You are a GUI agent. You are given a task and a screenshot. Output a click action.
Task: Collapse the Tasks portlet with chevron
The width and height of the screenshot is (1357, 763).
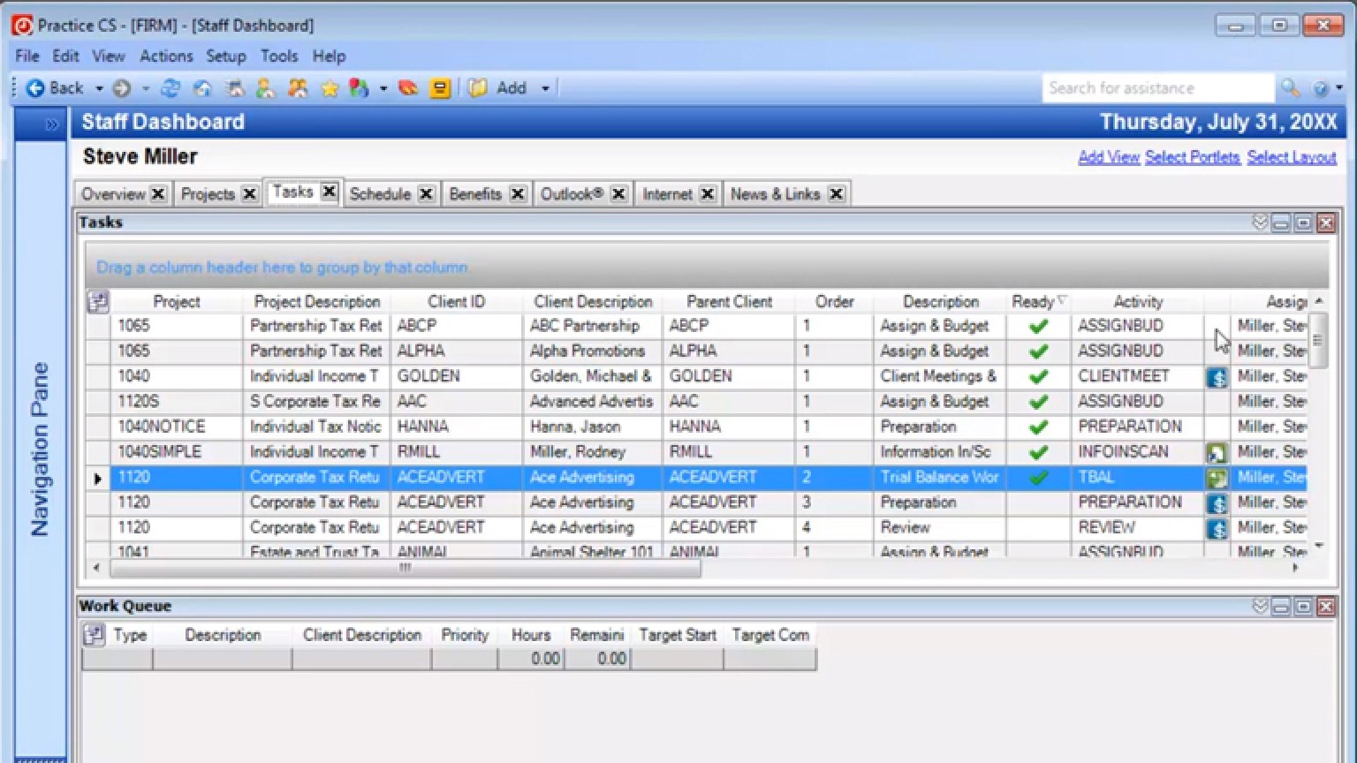click(x=1260, y=223)
